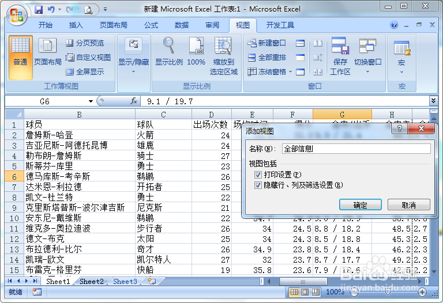Open the Formulas (公式) tab

coord(151,25)
